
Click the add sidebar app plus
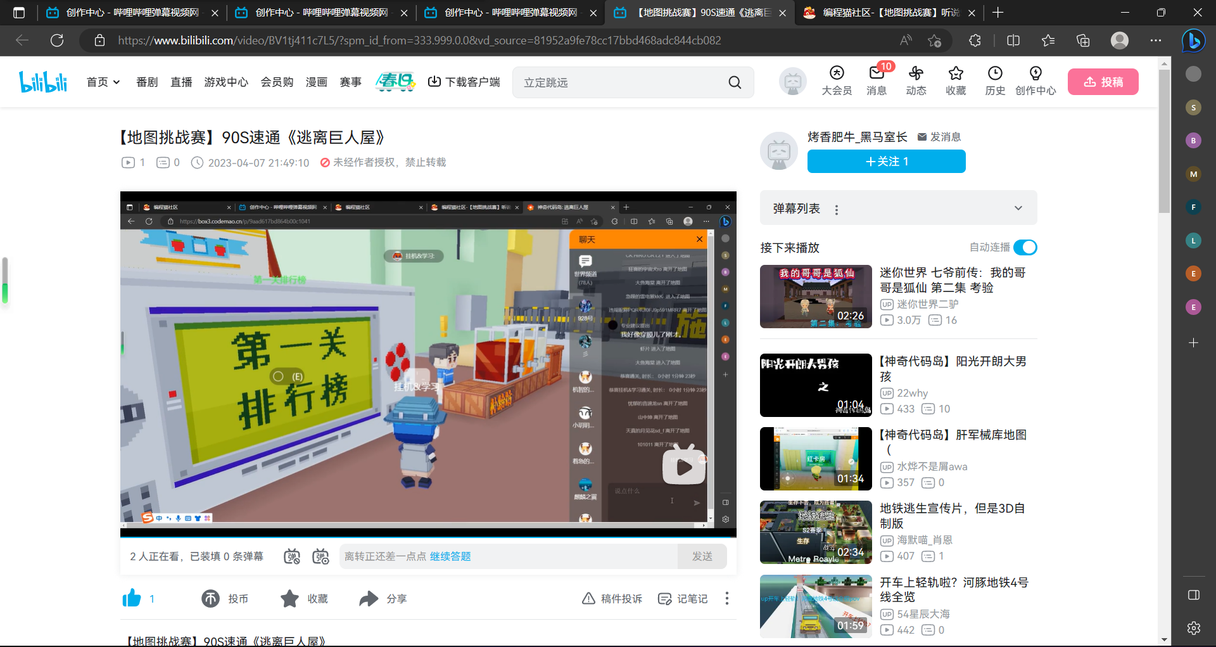tap(1194, 343)
